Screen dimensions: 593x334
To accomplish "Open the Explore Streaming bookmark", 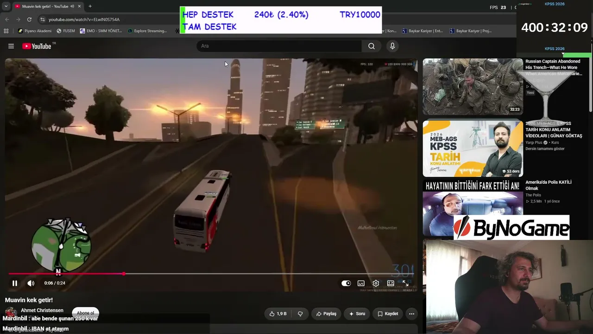I will click(147, 31).
